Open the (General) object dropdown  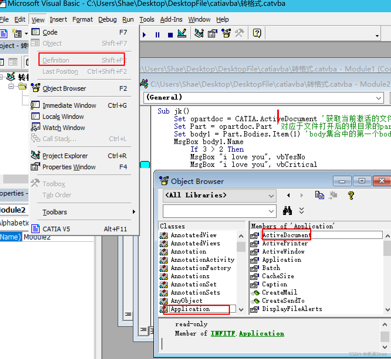pos(379,98)
